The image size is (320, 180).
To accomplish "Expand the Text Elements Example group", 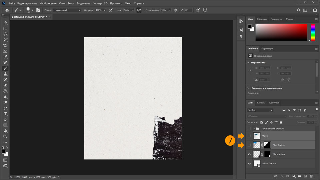I will click(x=254, y=129).
